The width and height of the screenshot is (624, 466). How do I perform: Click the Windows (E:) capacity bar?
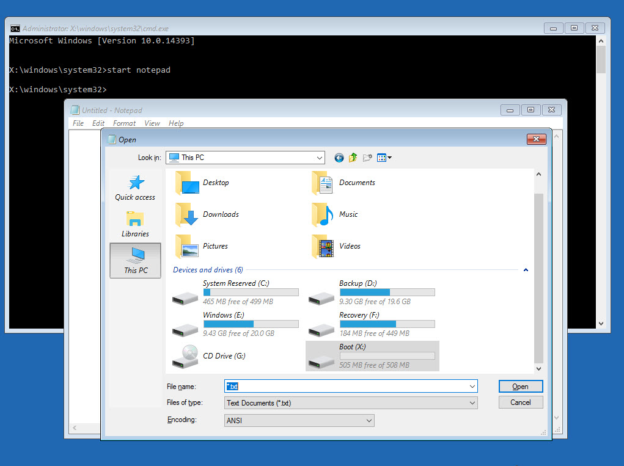[251, 324]
